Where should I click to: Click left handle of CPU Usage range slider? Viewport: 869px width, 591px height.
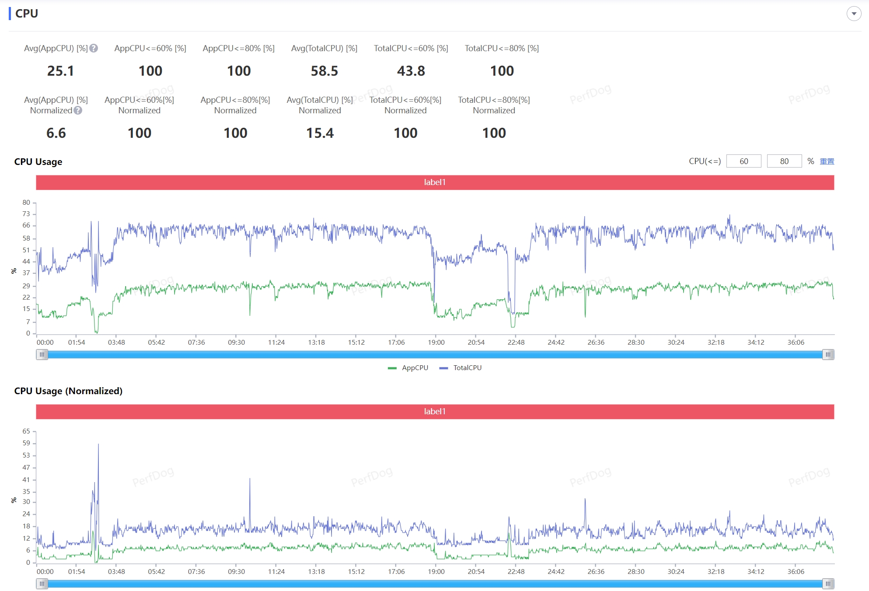42,354
